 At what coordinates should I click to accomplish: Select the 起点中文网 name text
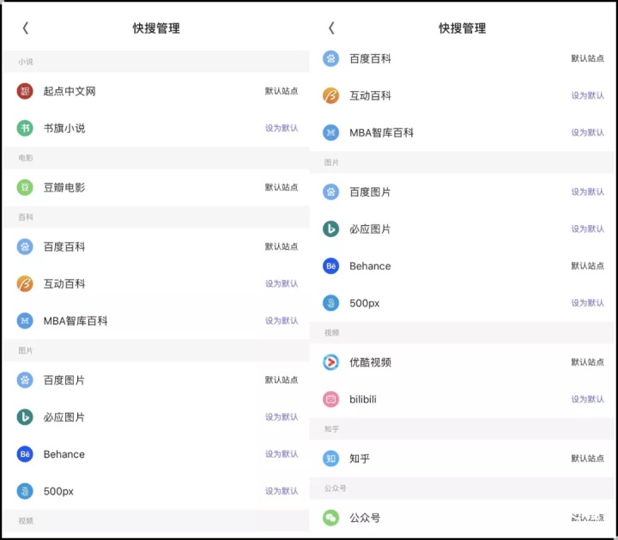(x=70, y=91)
